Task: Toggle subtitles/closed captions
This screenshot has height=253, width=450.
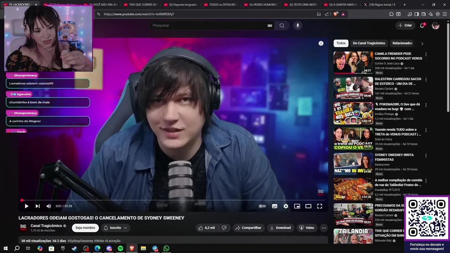Action: [x=275, y=206]
